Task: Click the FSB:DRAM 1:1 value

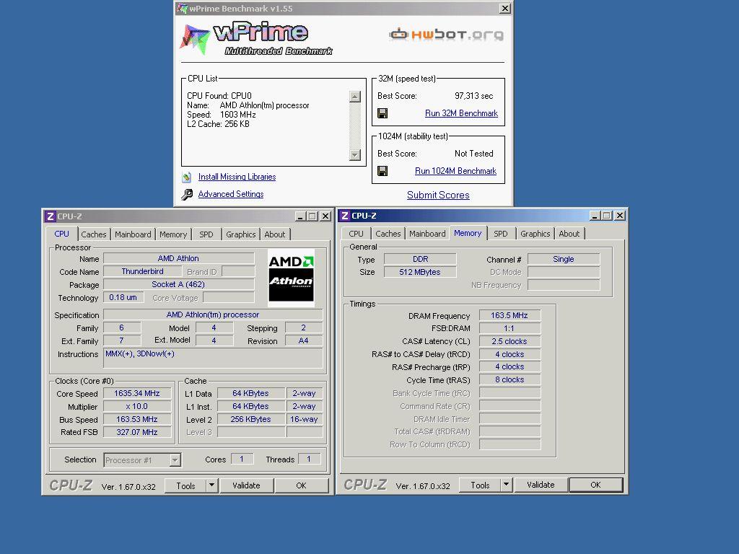Action: pos(510,329)
